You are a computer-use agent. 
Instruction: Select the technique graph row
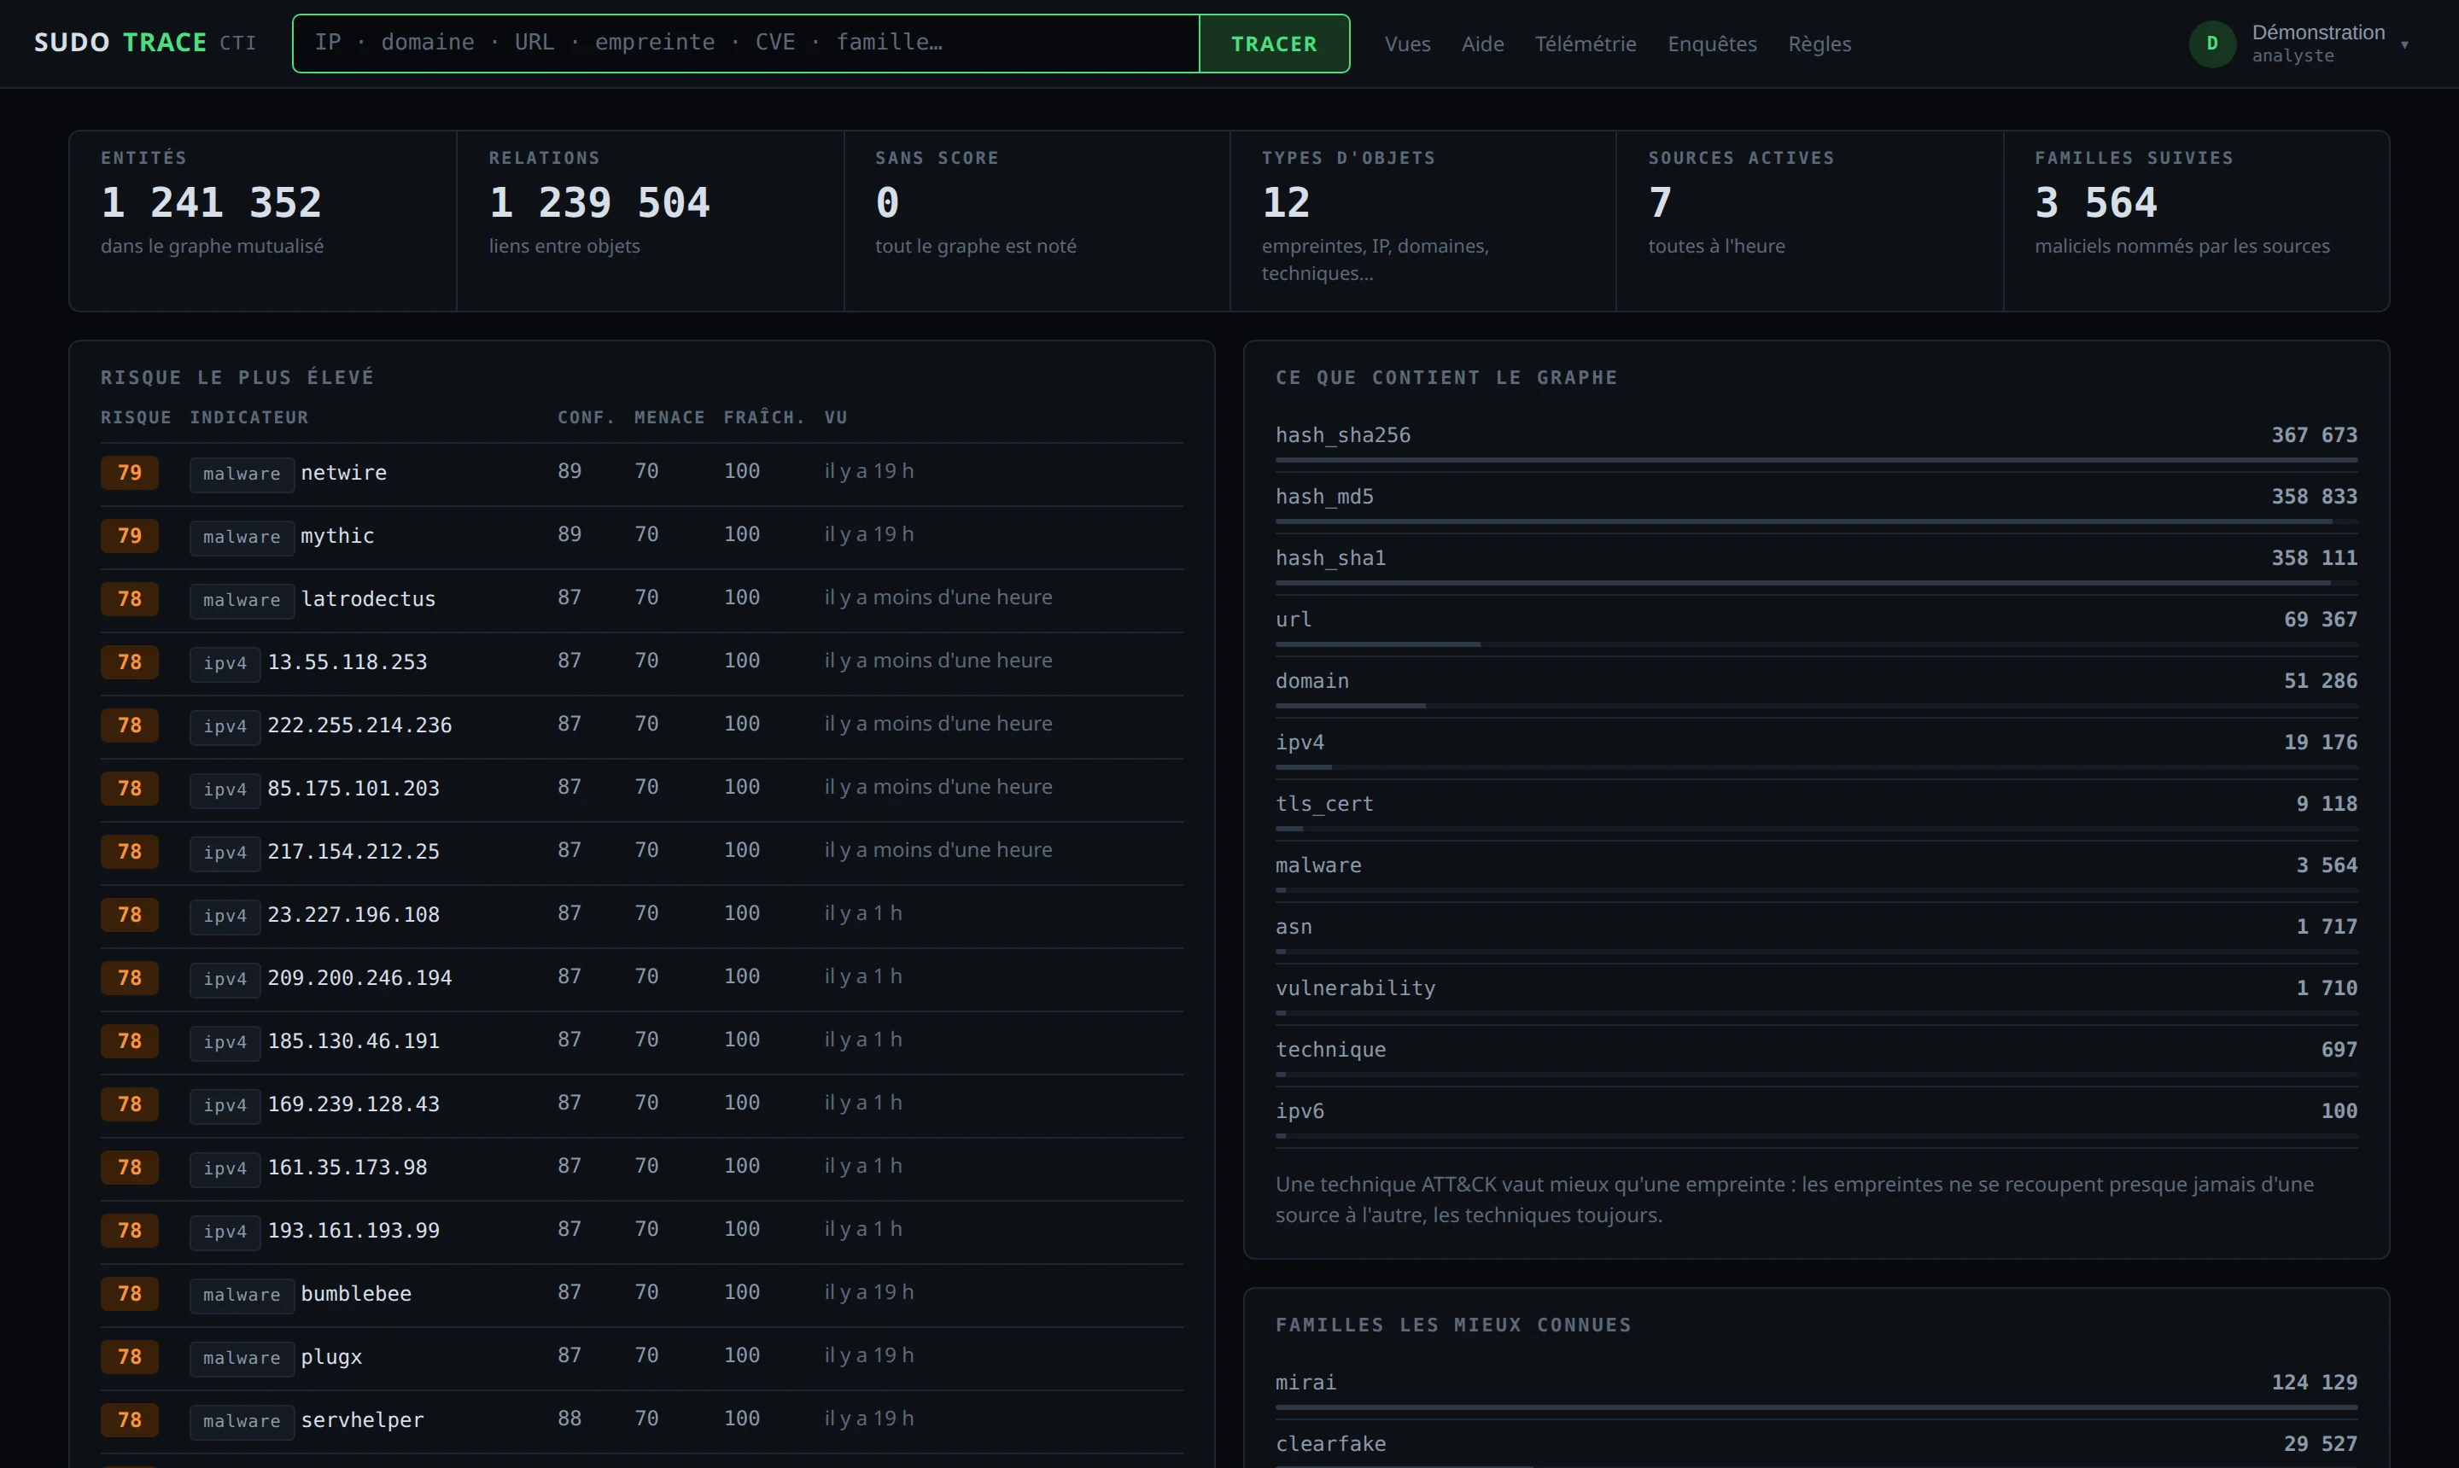coord(1816,1055)
